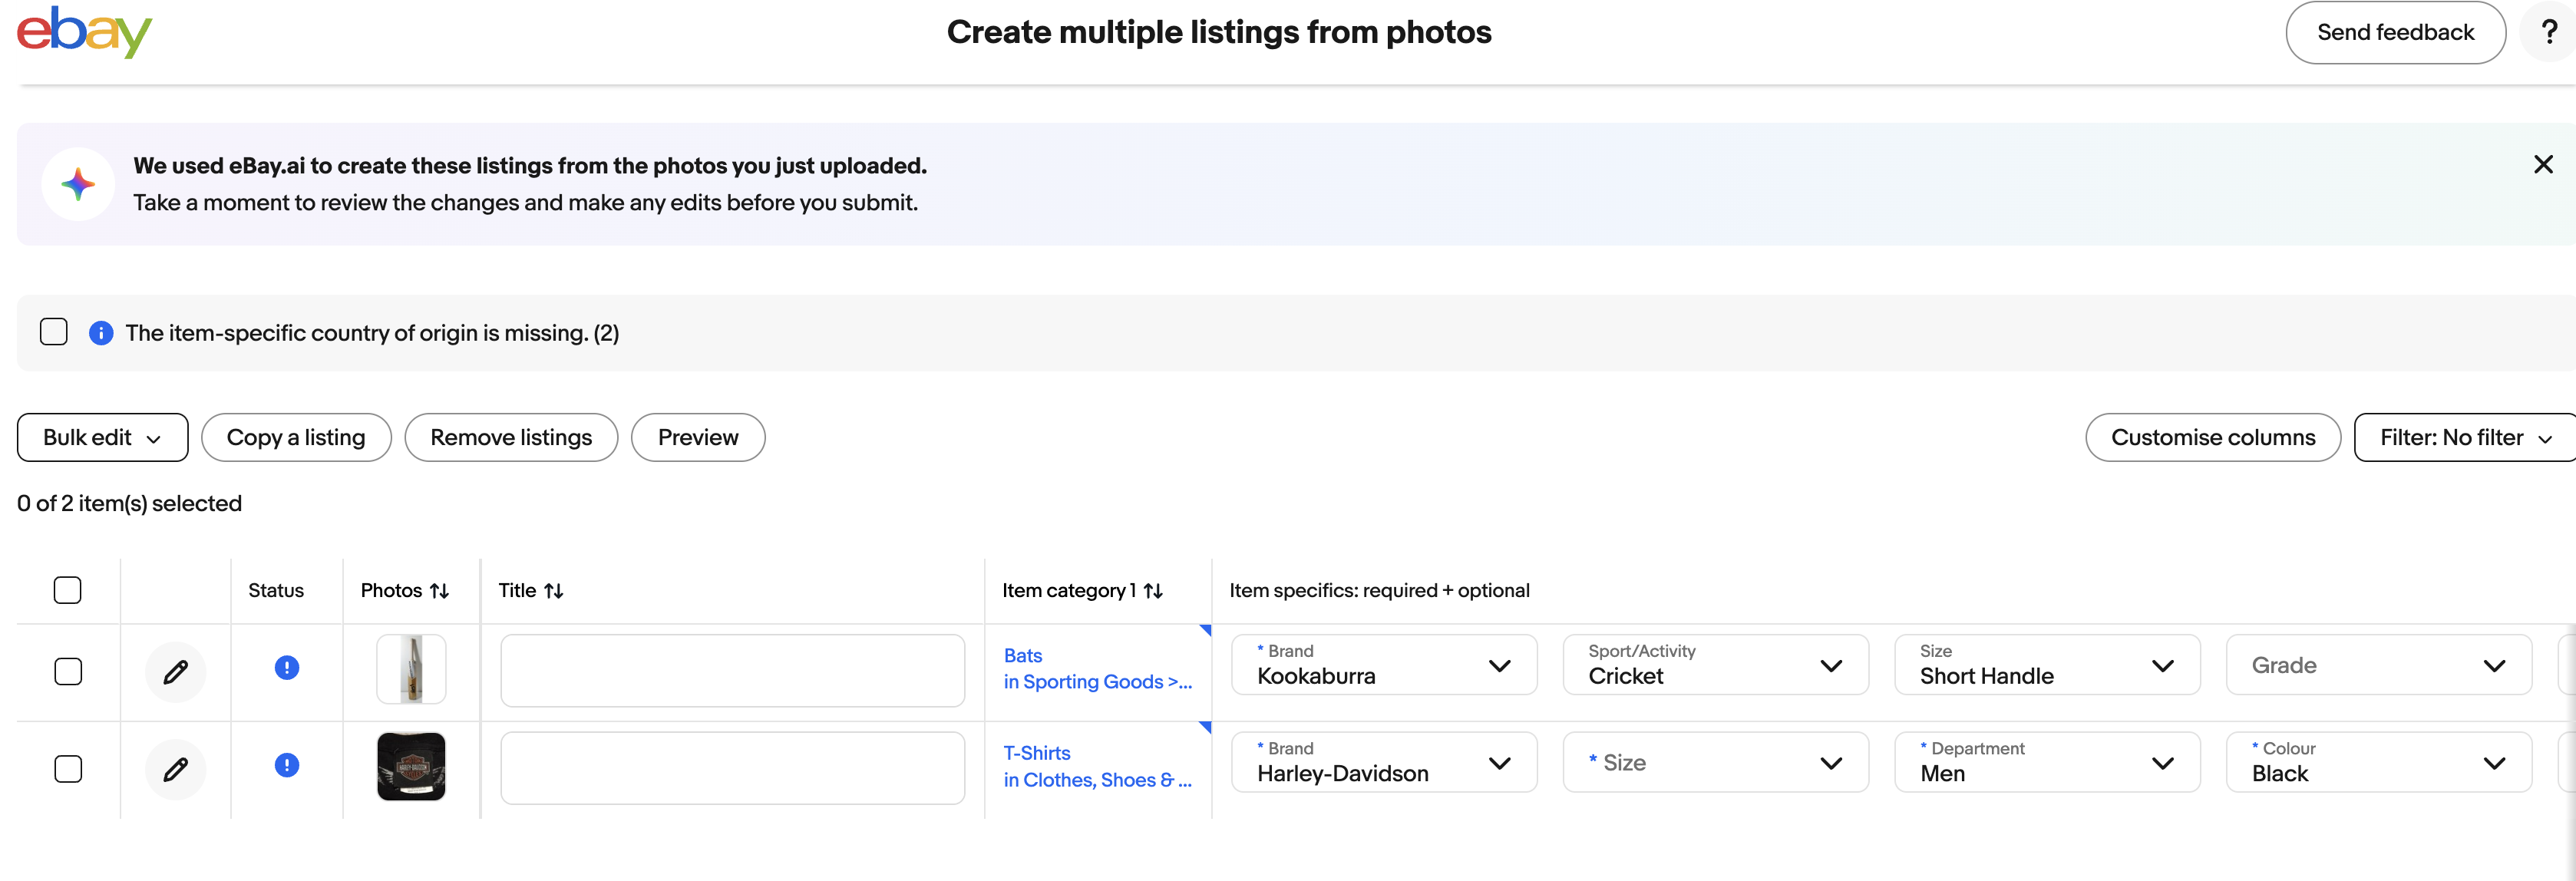Click the Item specifics: required + optional header
The height and width of the screenshot is (881, 2576).
pyautogui.click(x=1379, y=591)
